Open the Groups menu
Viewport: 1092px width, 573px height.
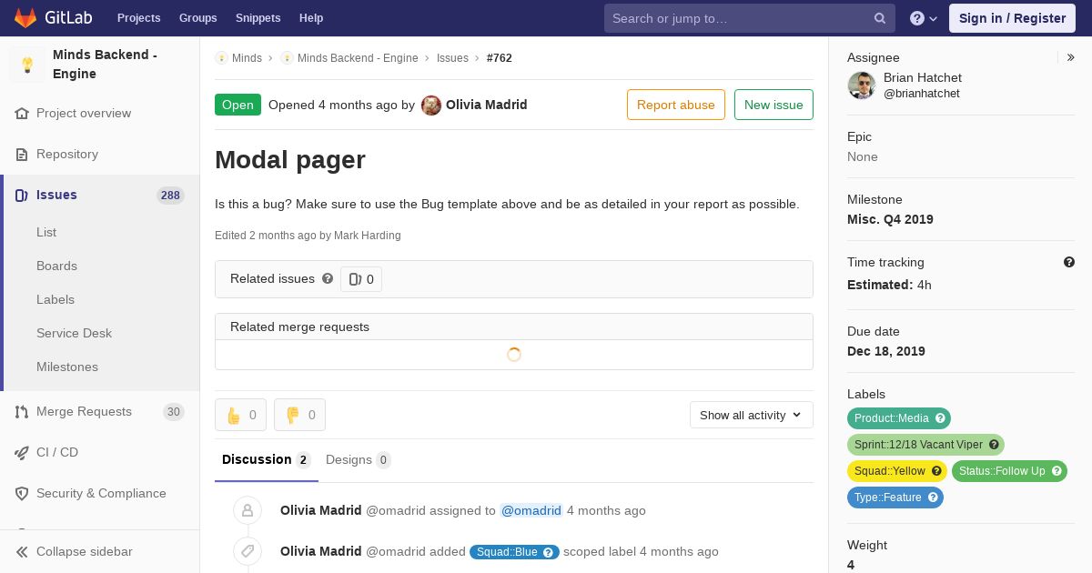coord(198,18)
